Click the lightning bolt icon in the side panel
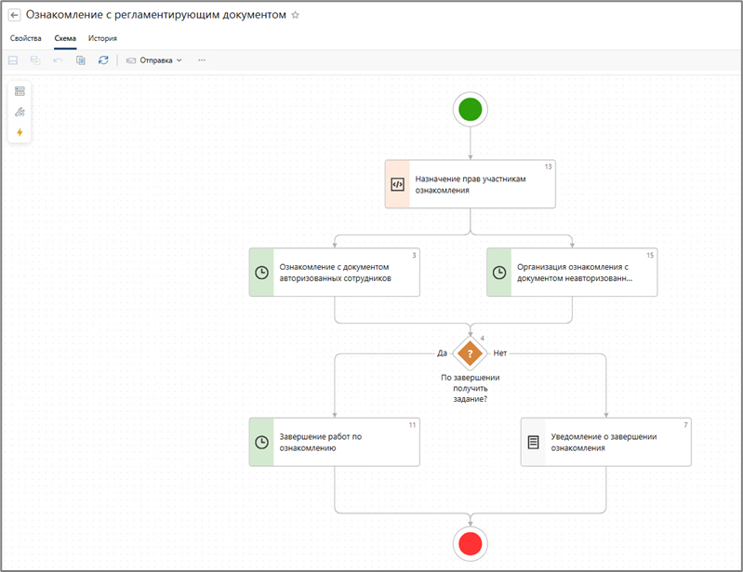The image size is (743, 572). click(x=20, y=132)
